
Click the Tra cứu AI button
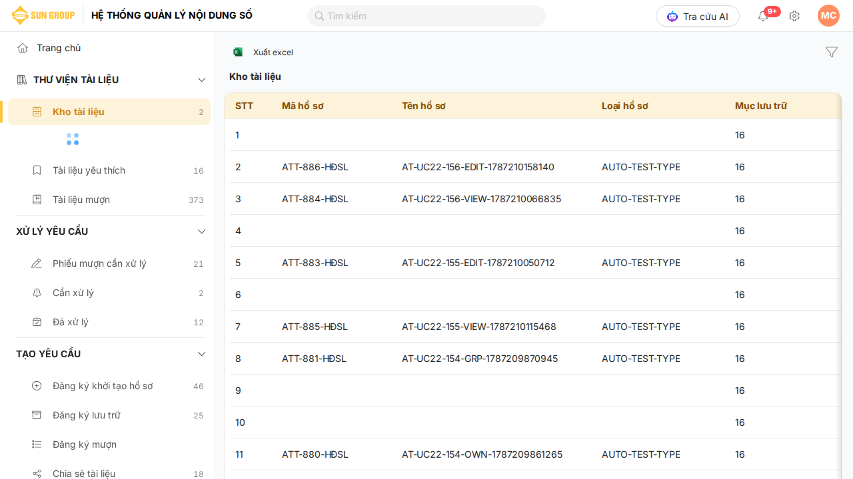[697, 16]
